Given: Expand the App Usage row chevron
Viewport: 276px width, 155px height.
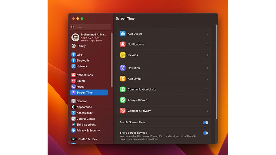Looking at the screenshot, I should (207, 34).
